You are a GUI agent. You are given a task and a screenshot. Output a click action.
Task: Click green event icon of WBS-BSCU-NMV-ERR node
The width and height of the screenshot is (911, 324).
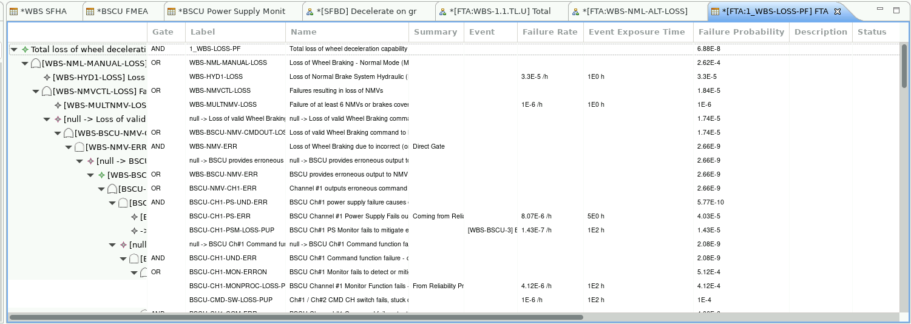click(x=101, y=175)
